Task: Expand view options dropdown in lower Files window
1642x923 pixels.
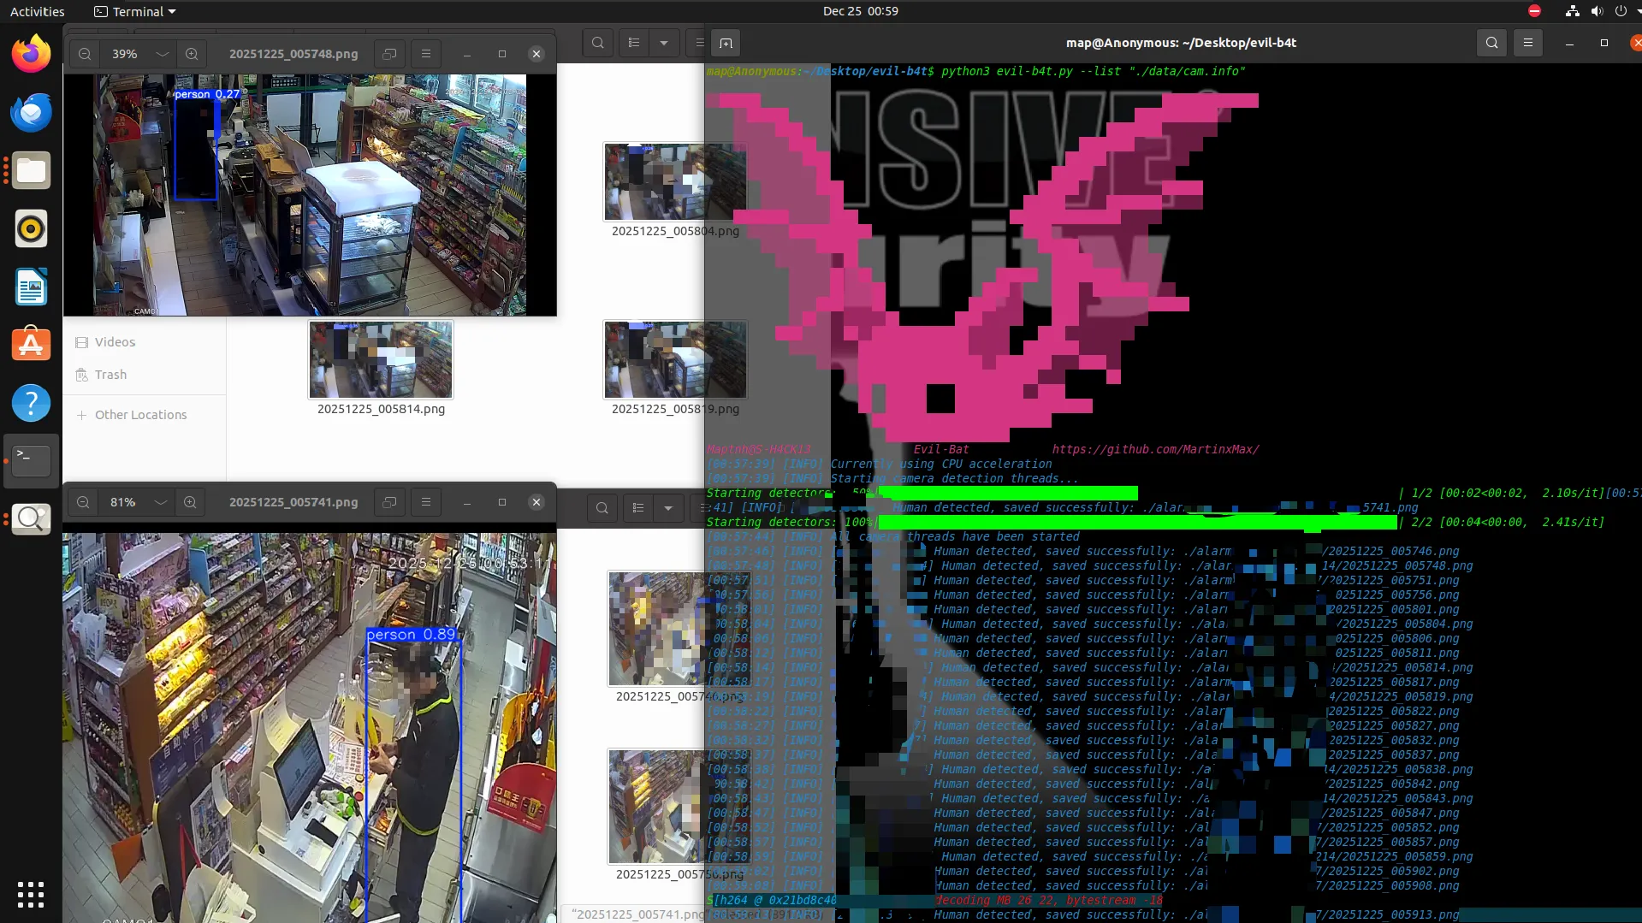Action: point(668,508)
